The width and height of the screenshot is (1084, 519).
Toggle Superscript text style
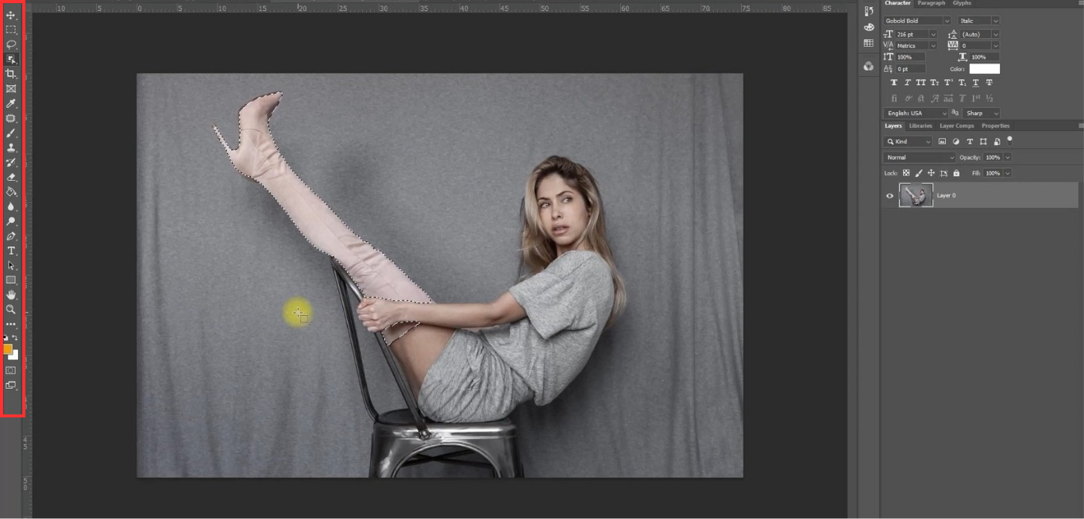948,83
